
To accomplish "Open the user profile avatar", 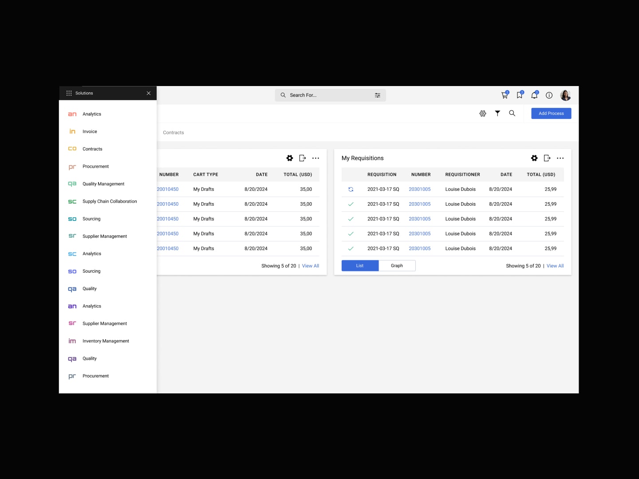I will coord(565,95).
